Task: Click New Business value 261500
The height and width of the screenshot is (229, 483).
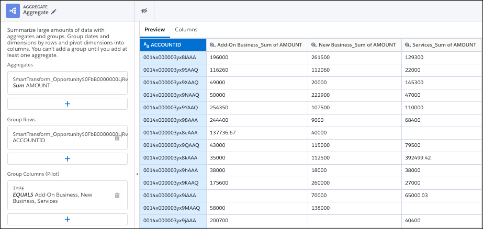Action: coord(355,58)
